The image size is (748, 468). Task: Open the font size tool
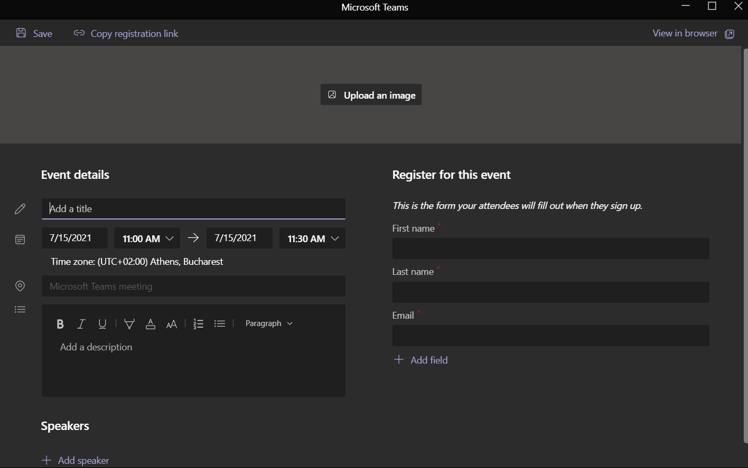click(x=172, y=324)
